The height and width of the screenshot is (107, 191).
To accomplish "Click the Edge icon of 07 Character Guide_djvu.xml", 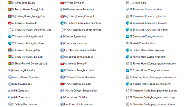I will click(x=10, y=37).
